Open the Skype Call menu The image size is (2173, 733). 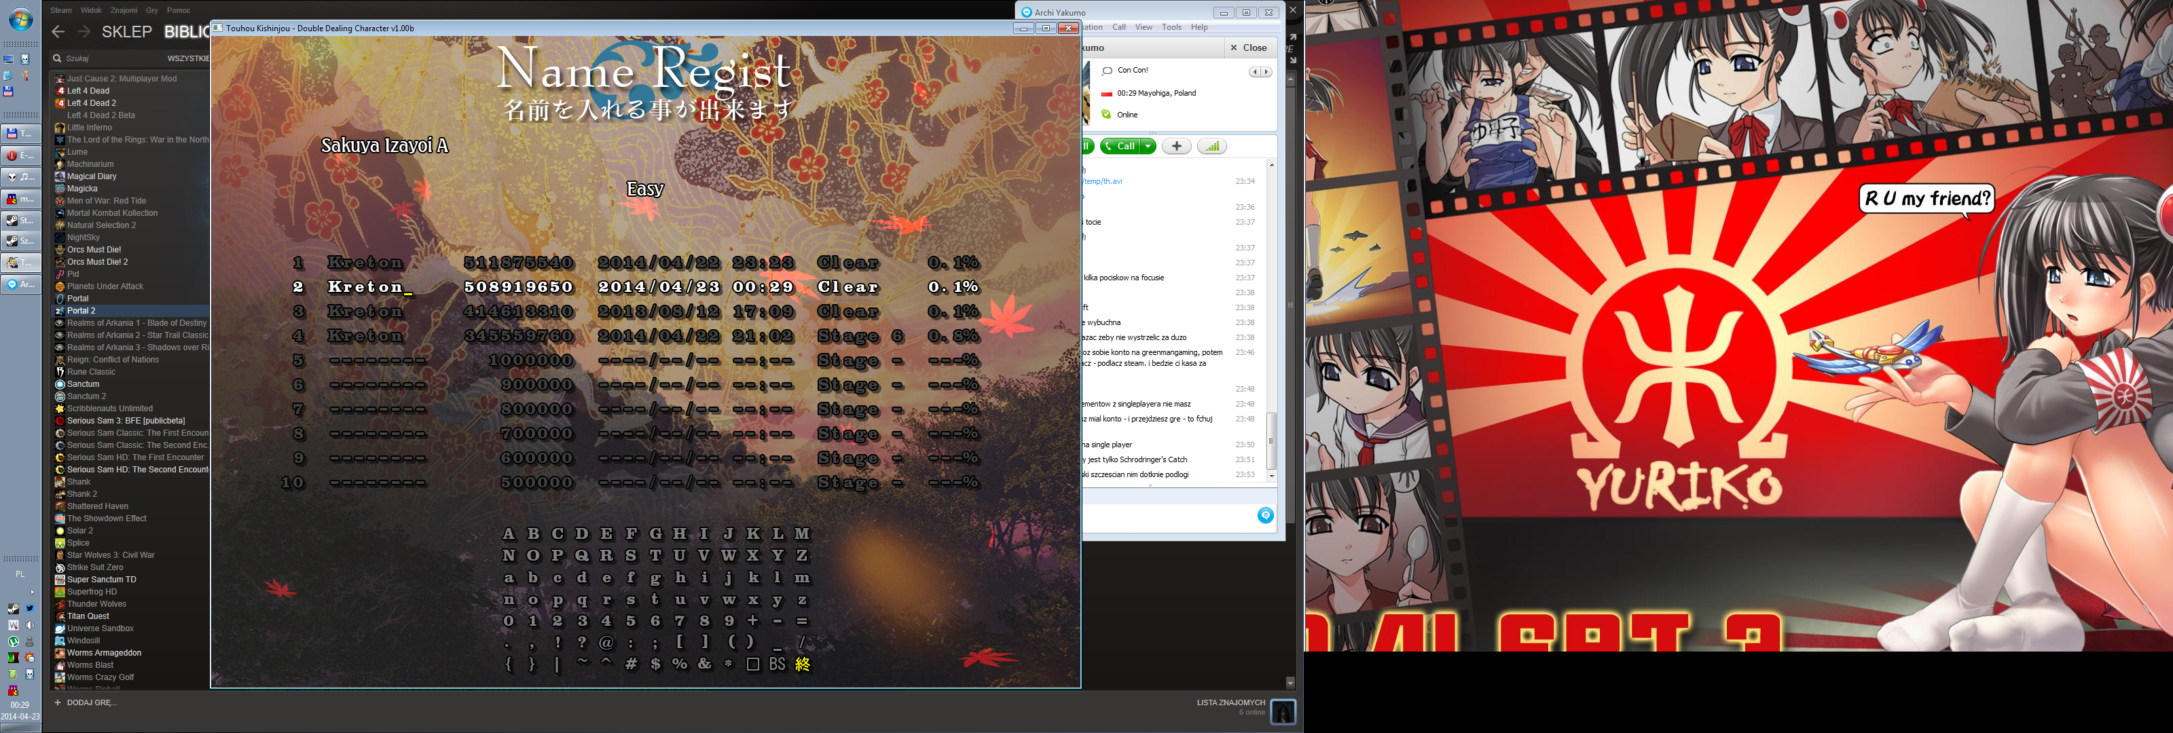1118,27
